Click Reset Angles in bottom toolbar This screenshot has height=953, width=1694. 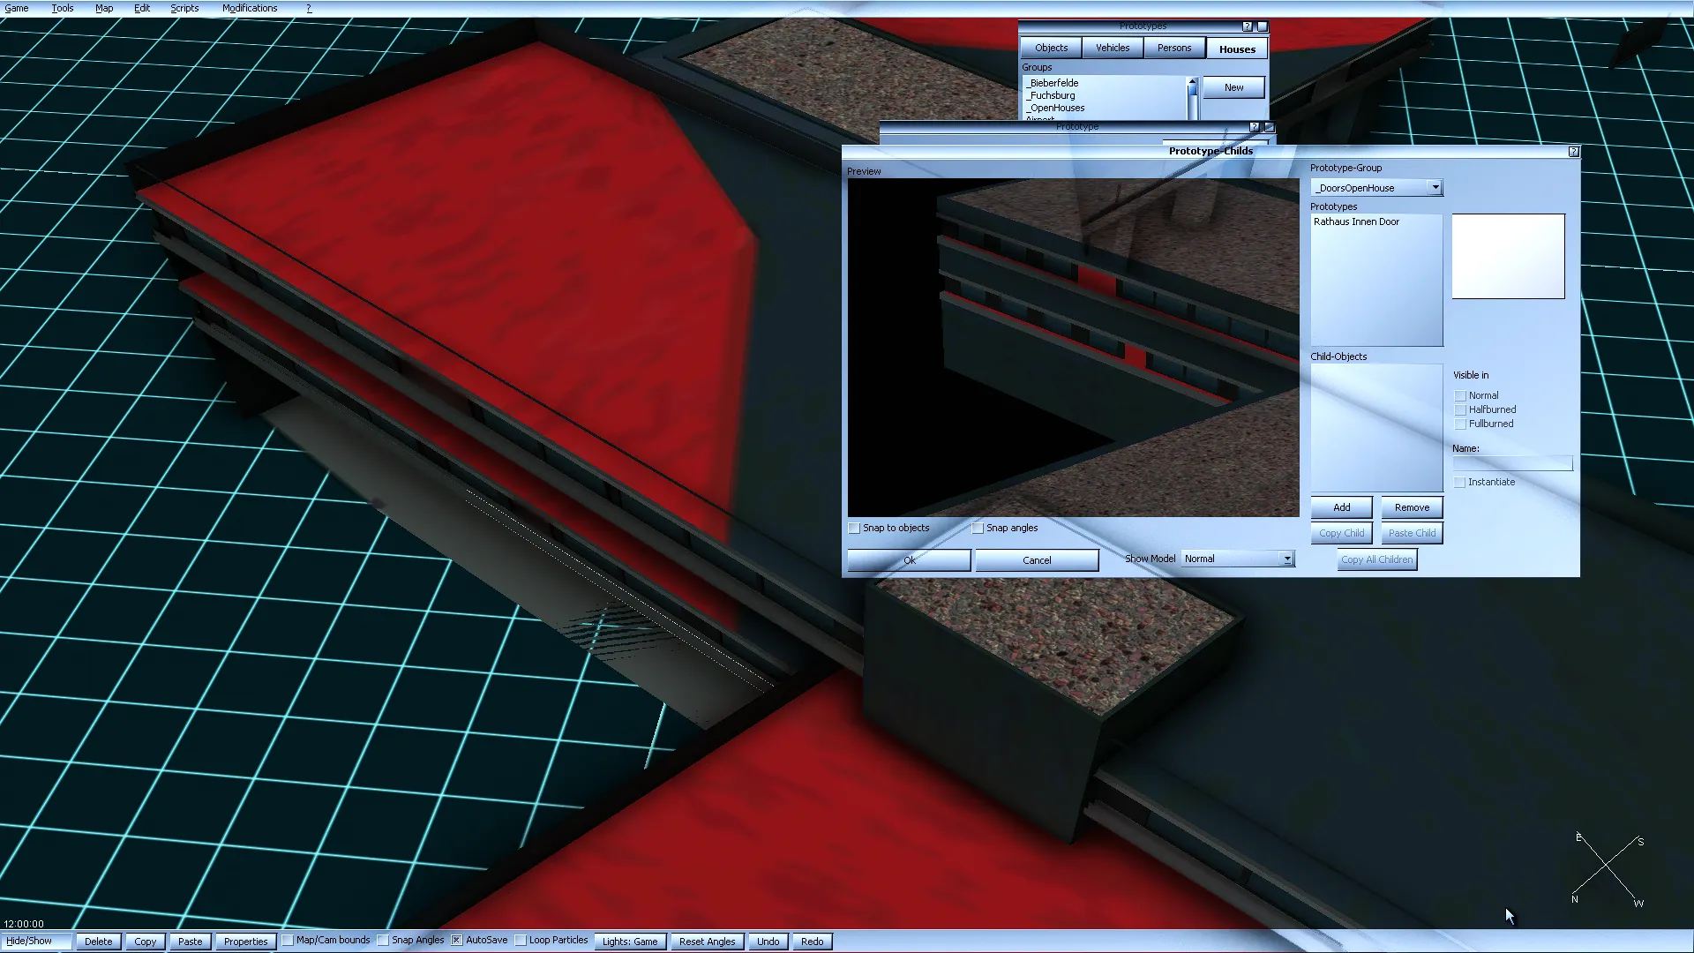click(707, 942)
